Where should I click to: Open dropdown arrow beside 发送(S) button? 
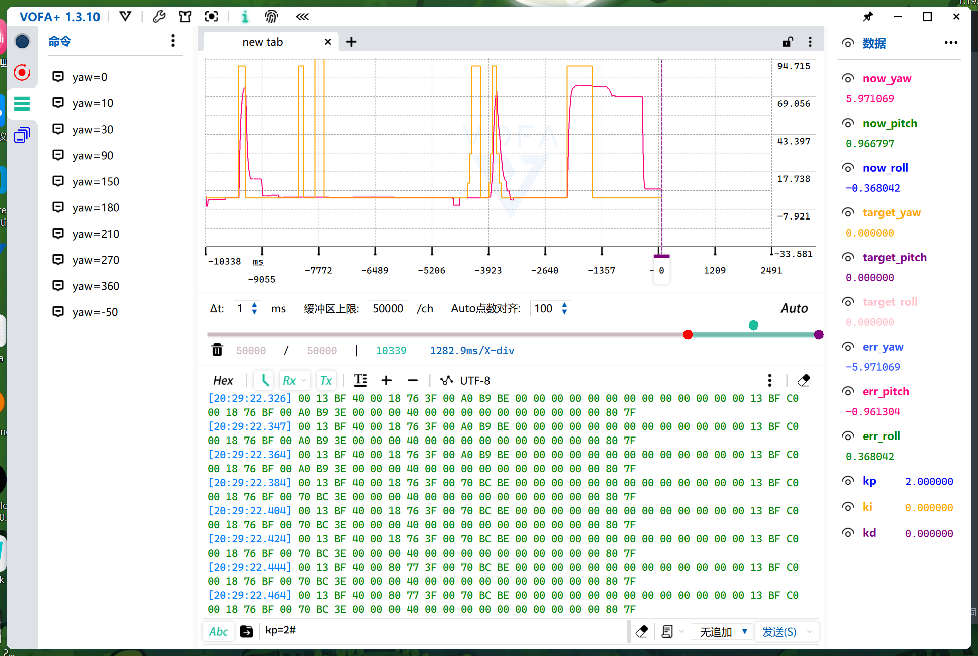click(x=809, y=632)
